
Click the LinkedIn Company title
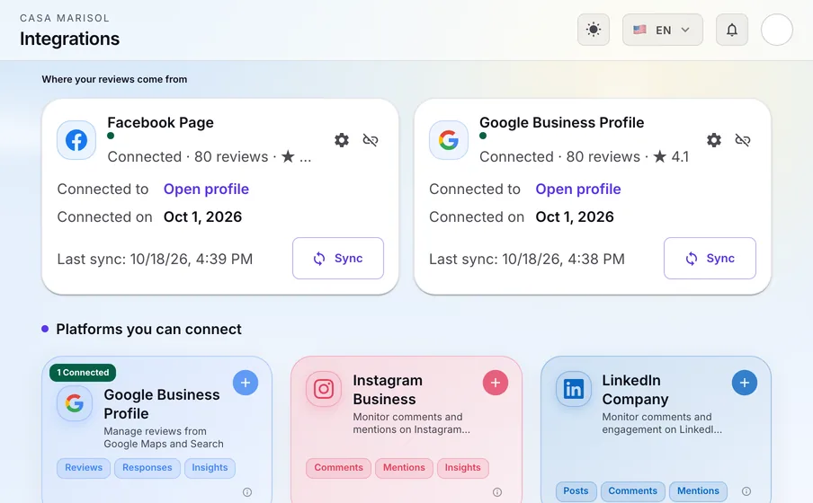(635, 390)
